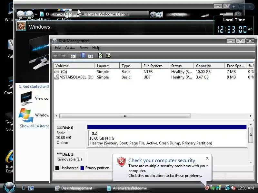Click the volume list horizontal scrollbar thumb
The image size is (258, 193).
coord(125,116)
